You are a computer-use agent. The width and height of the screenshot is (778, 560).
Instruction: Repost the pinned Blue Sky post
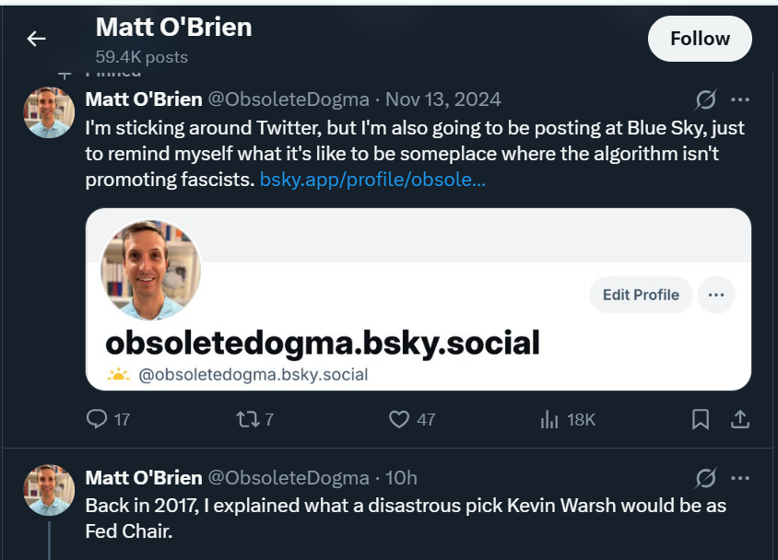click(247, 420)
